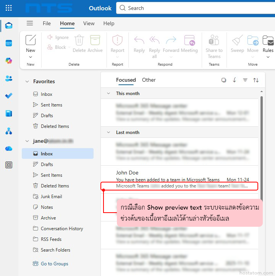Open the Archive folder in tree
Viewport: 275px width, 276px height.
click(58, 218)
